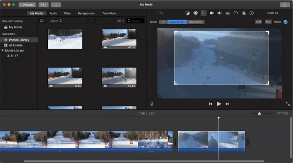Apply the crop with the blue checkmark
Screen dimensions: 293x163
285,22
